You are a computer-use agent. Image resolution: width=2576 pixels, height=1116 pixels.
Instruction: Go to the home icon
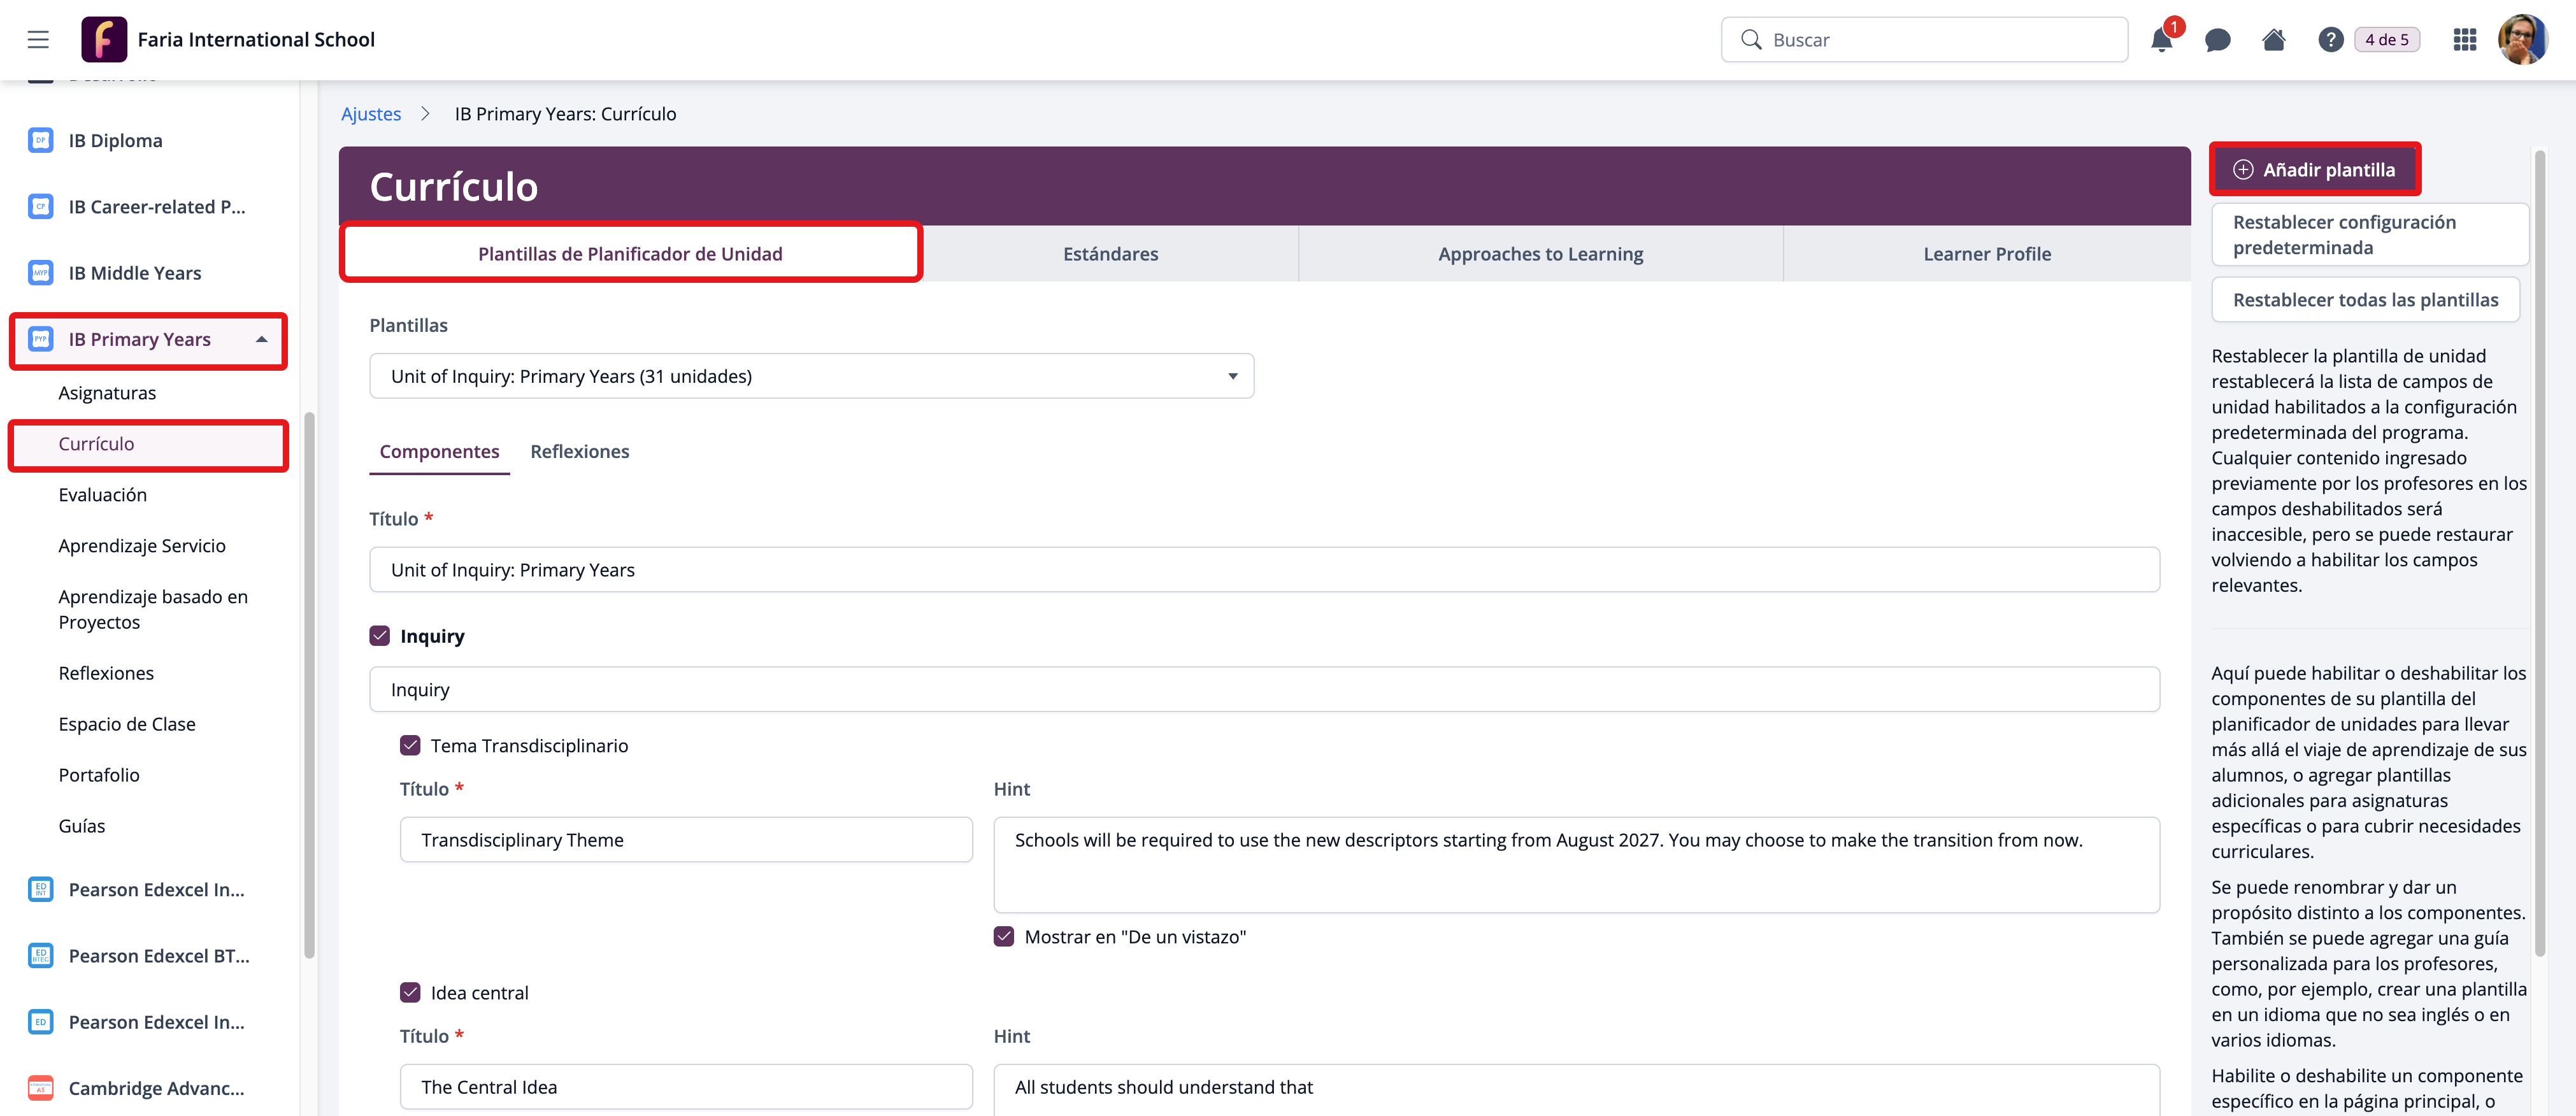(x=2273, y=40)
